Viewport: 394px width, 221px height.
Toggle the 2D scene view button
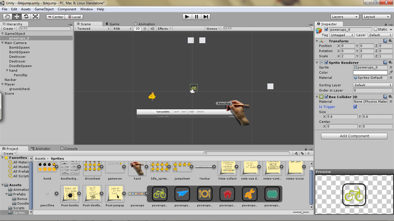[x=138, y=28]
